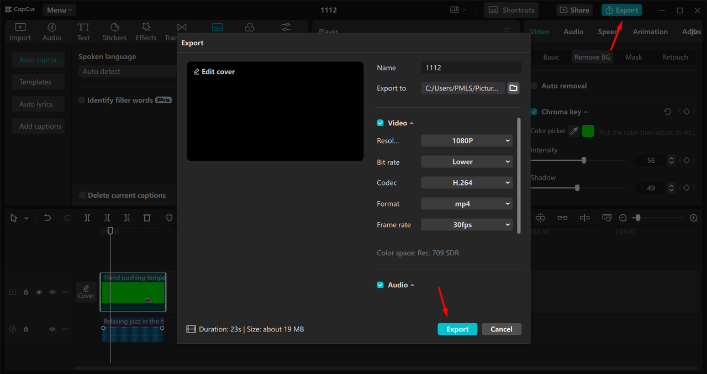Select the Hand pushing video clip
707x374 pixels.
[x=133, y=292]
